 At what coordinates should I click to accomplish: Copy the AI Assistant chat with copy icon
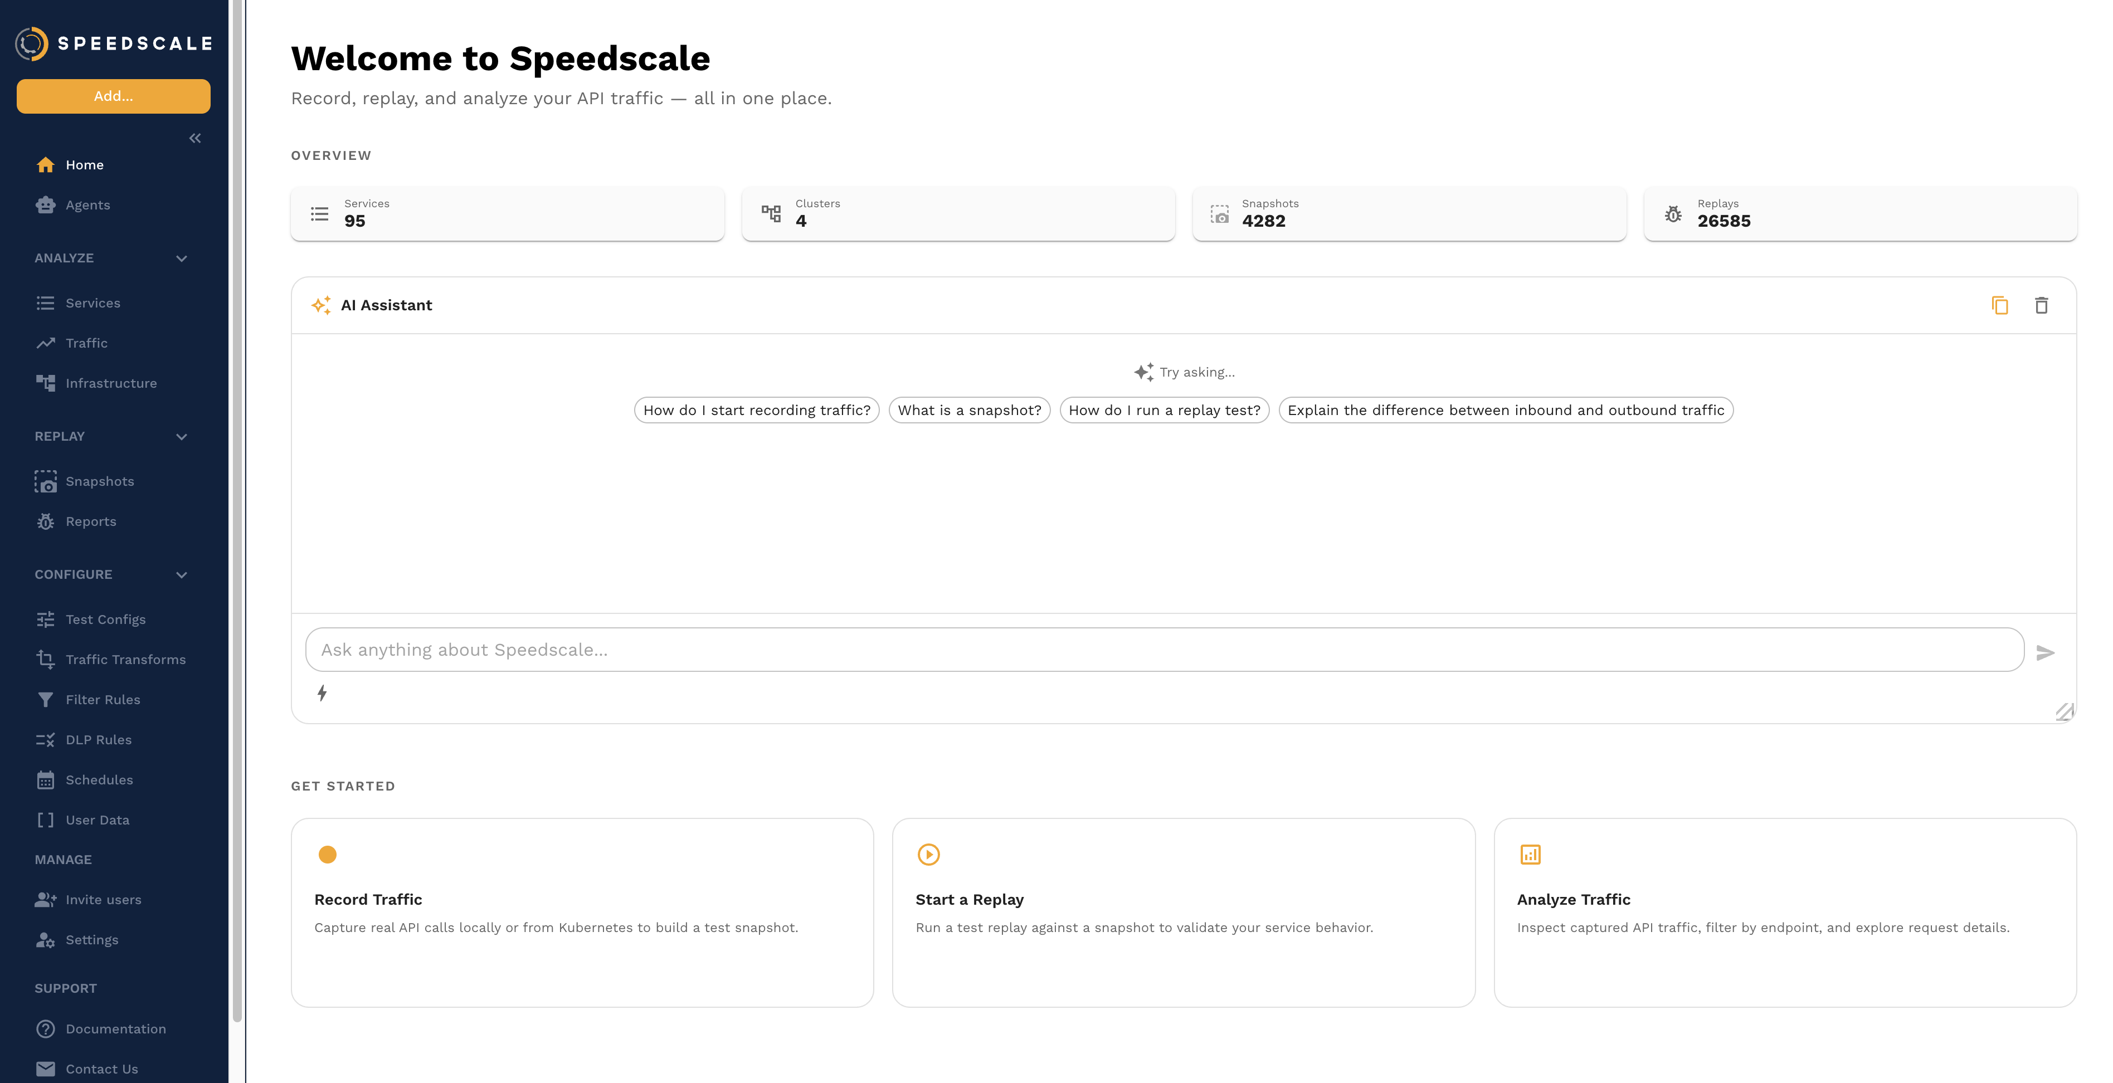point(2000,305)
